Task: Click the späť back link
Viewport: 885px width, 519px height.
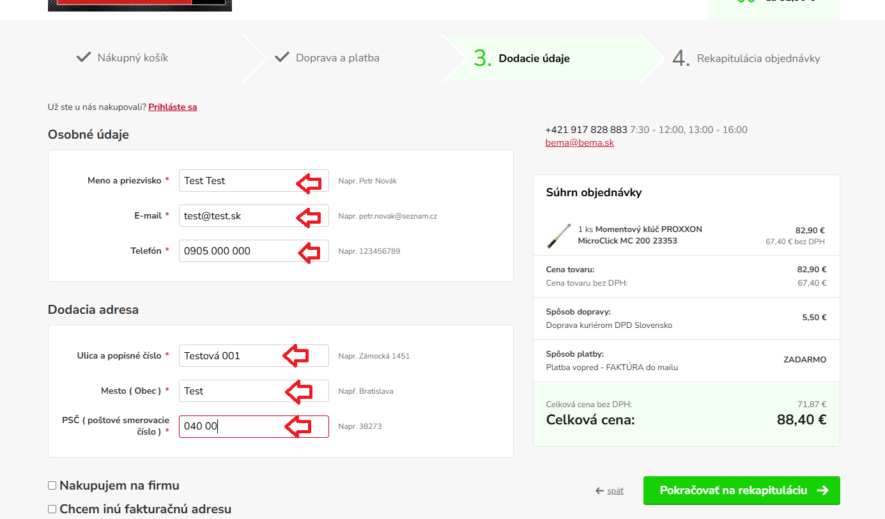Action: 615,491
